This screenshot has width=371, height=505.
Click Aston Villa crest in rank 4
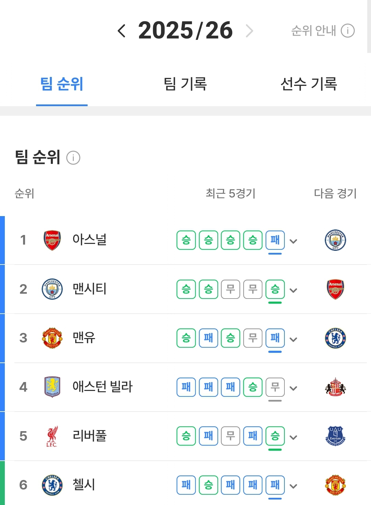[x=52, y=387]
